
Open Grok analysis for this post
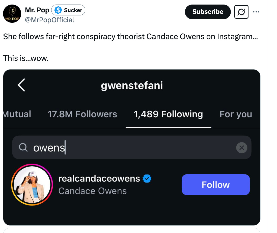coord(241,12)
